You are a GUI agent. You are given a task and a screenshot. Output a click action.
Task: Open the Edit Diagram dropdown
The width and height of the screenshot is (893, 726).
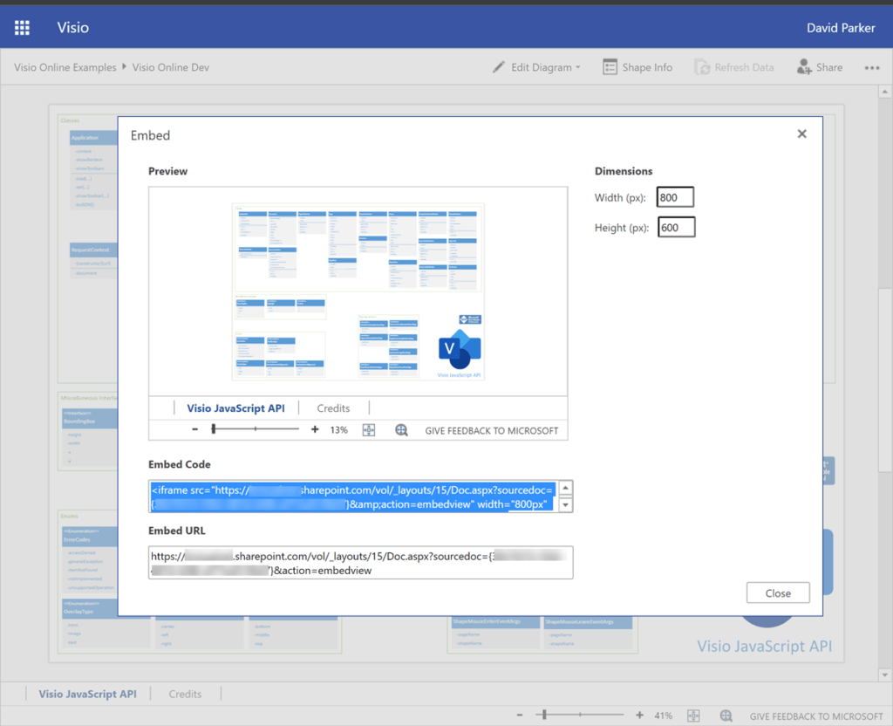[x=535, y=66]
